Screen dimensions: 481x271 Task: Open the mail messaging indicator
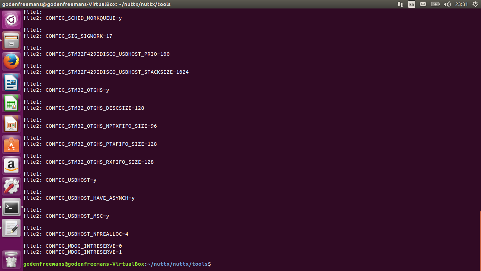click(x=423, y=4)
